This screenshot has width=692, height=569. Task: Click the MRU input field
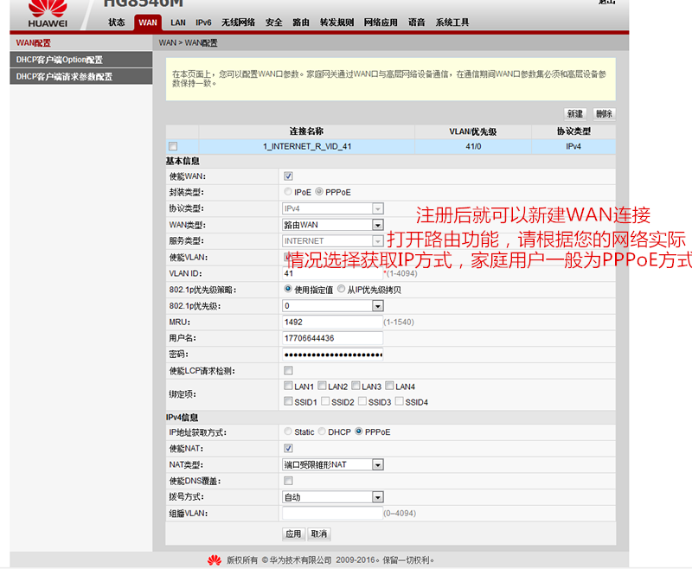coord(333,322)
